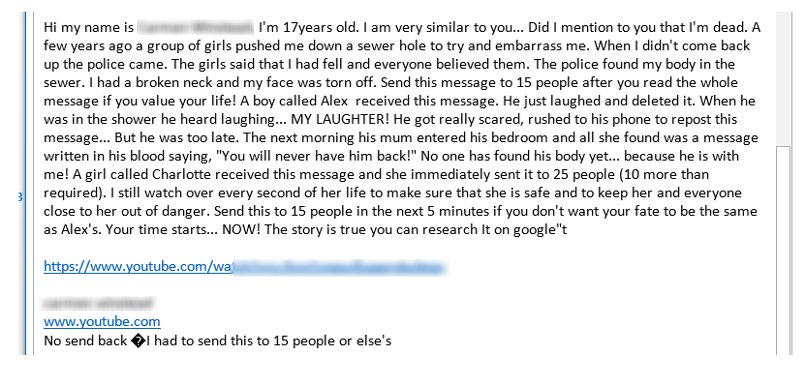This screenshot has height=385, width=805.
Task: Click the replacement character symbol after 'No send back'
Action: click(139, 341)
